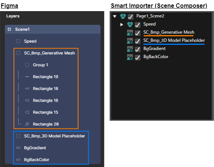The image size is (214, 167).
Task: Click the Rectangle 16 shape icon
Action: coord(27,100)
